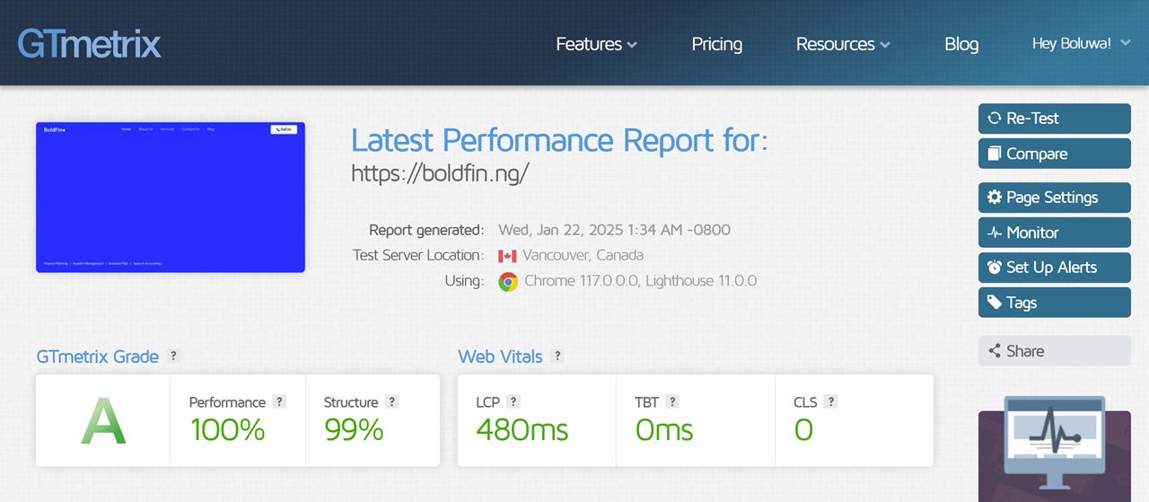The width and height of the screenshot is (1149, 502).
Task: Click the boldfin.ng site screenshot thumbnail
Action: click(171, 198)
